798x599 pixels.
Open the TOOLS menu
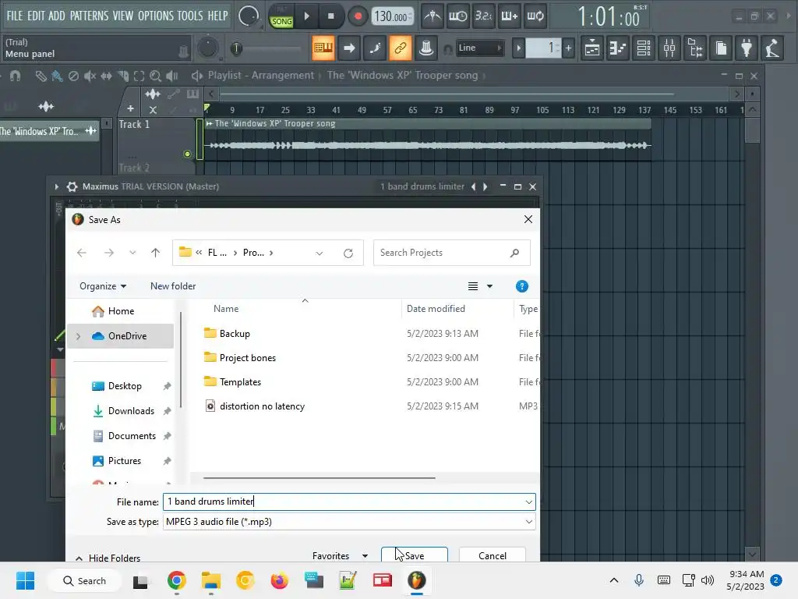[x=190, y=16]
